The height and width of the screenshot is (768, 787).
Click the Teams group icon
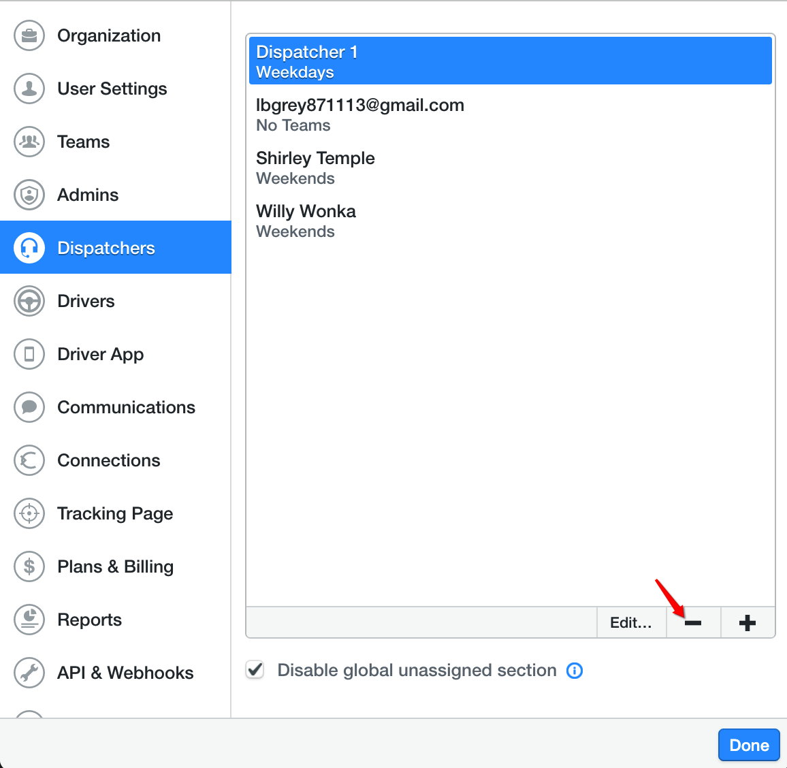29,142
